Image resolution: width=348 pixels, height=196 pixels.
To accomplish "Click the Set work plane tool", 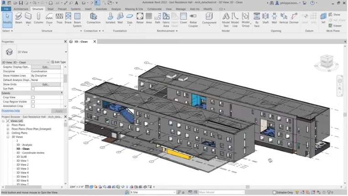I will [x=323, y=18].
